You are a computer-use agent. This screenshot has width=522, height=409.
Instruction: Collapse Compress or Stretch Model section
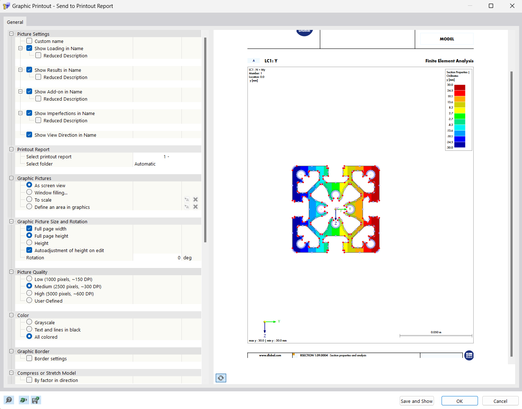click(11, 373)
